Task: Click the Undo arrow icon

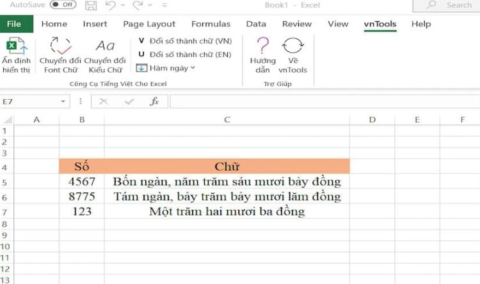Action: [111, 5]
